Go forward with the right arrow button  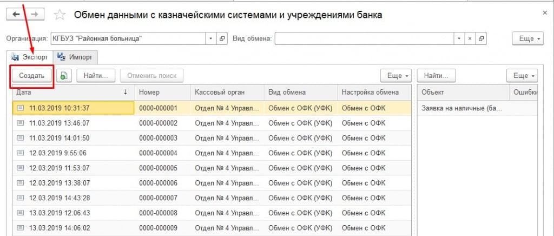34,14
